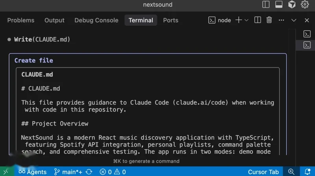The width and height of the screenshot is (315, 176).
Task: Synchronize changes with the sync icon
Action: tap(89, 172)
